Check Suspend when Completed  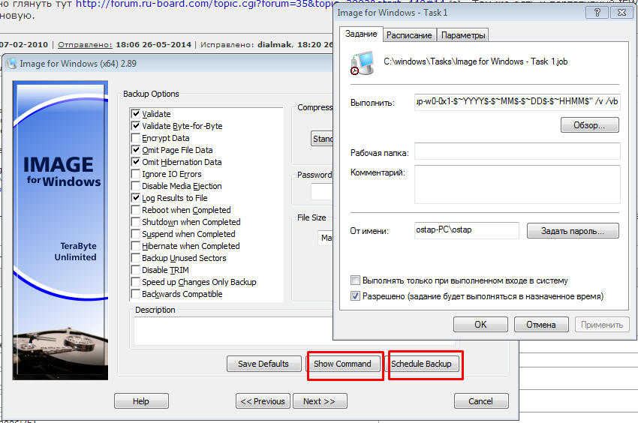(x=136, y=233)
